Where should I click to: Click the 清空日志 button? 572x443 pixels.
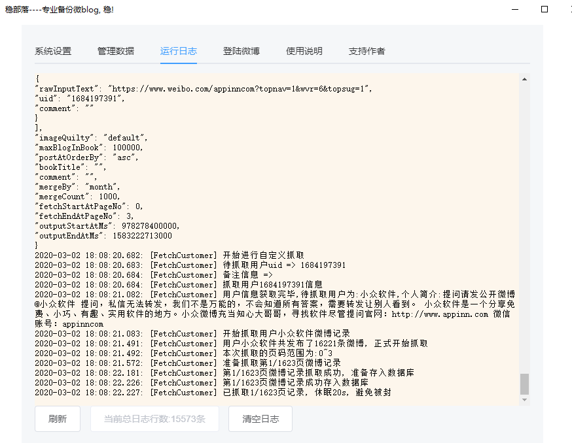pos(260,419)
